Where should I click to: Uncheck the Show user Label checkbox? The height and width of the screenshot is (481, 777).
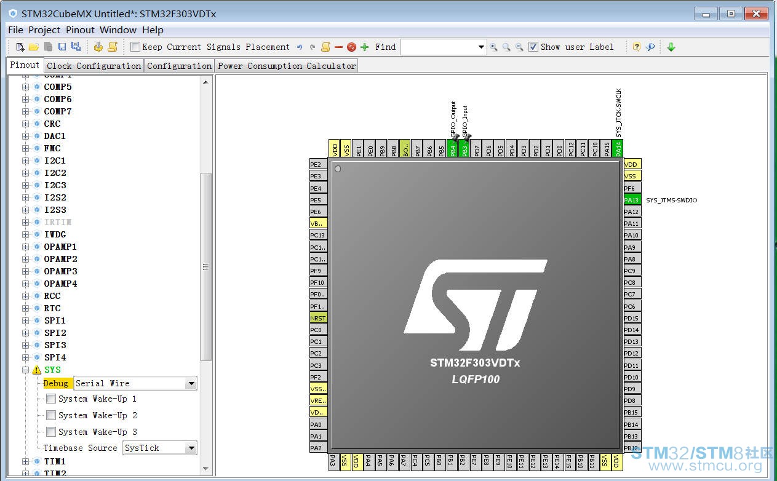click(533, 47)
